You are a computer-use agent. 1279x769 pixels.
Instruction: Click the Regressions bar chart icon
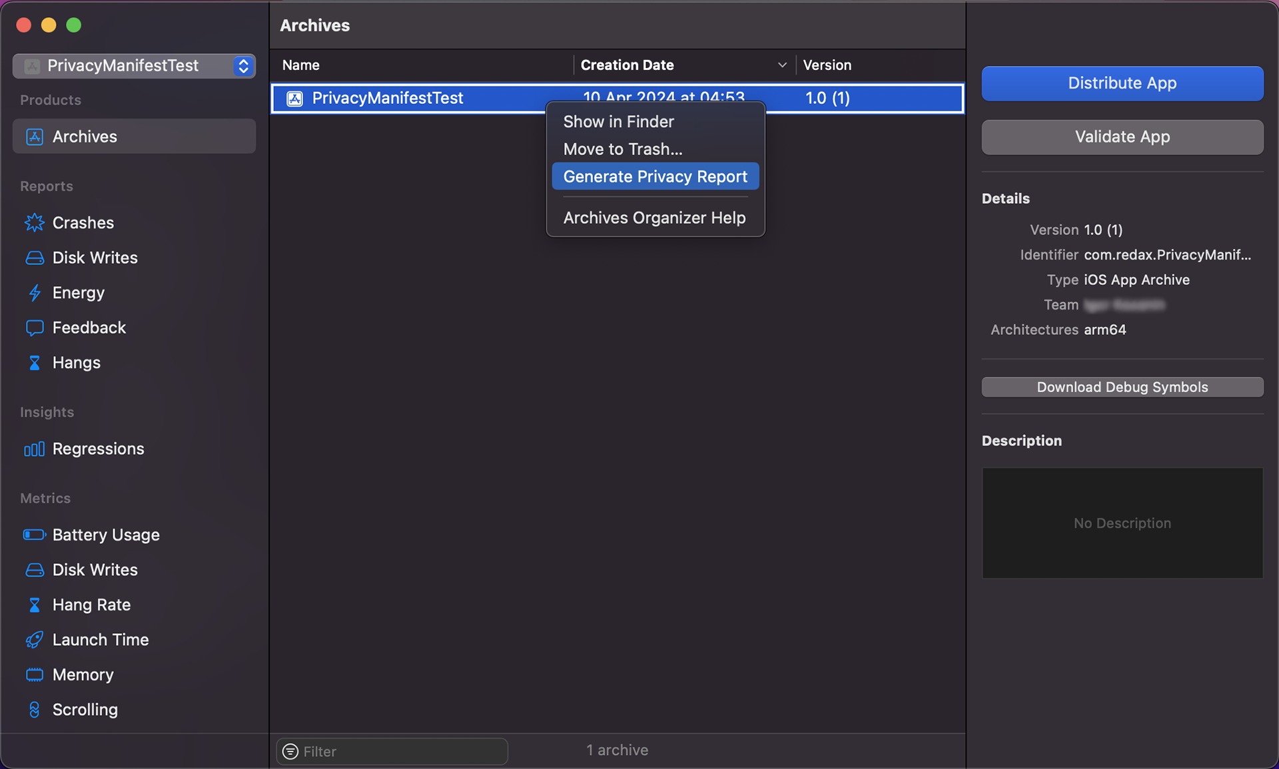[34, 449]
